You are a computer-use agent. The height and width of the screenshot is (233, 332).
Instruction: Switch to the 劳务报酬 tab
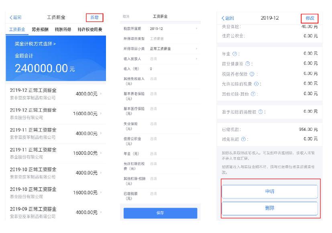40,29
